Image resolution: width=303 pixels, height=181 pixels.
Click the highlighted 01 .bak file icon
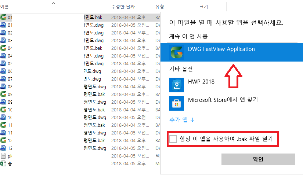(x=3, y=17)
